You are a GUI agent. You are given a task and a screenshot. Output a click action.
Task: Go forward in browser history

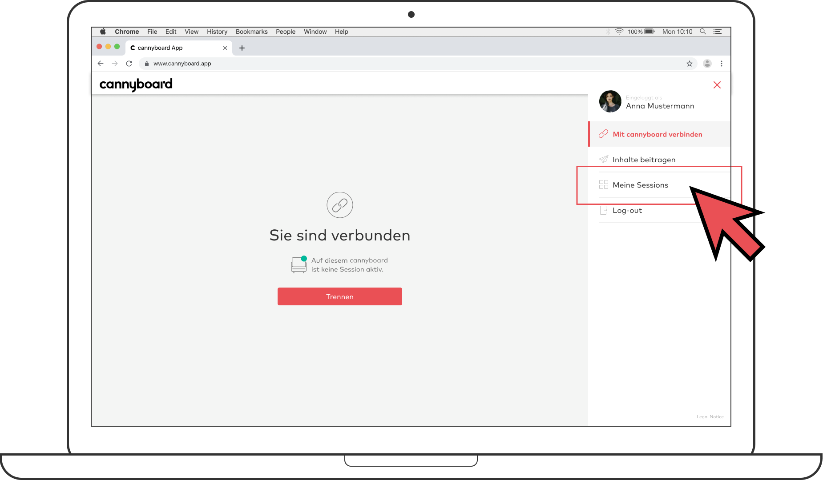[x=115, y=64]
